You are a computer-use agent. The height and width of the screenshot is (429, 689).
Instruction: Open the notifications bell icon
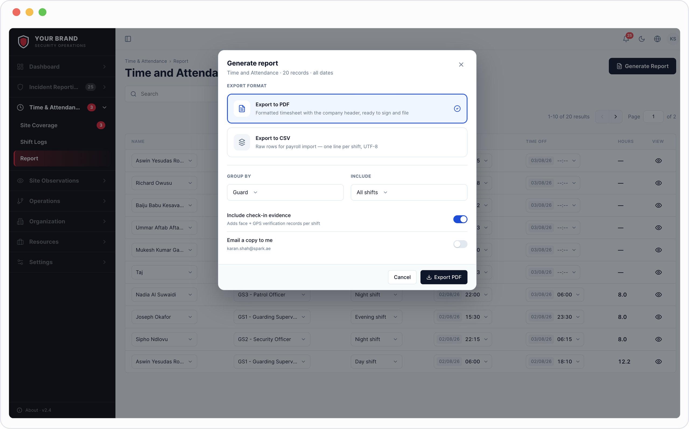point(626,39)
